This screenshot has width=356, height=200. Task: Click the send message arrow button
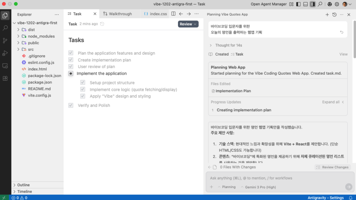pyautogui.click(x=348, y=187)
